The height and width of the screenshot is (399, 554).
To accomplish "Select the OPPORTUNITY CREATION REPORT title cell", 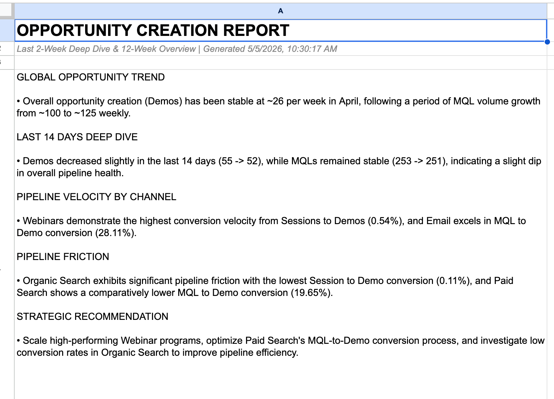I will [281, 30].
